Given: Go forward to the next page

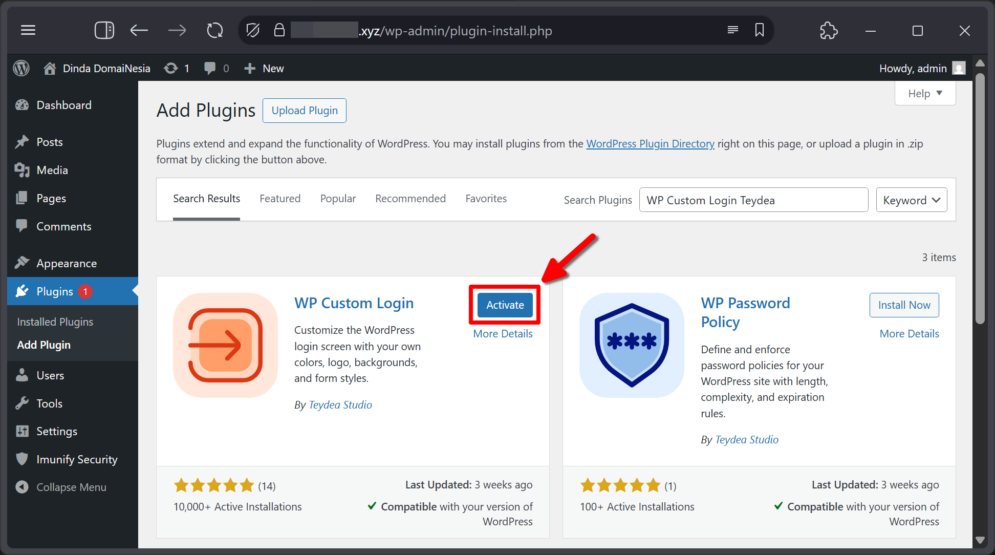Looking at the screenshot, I should (177, 31).
